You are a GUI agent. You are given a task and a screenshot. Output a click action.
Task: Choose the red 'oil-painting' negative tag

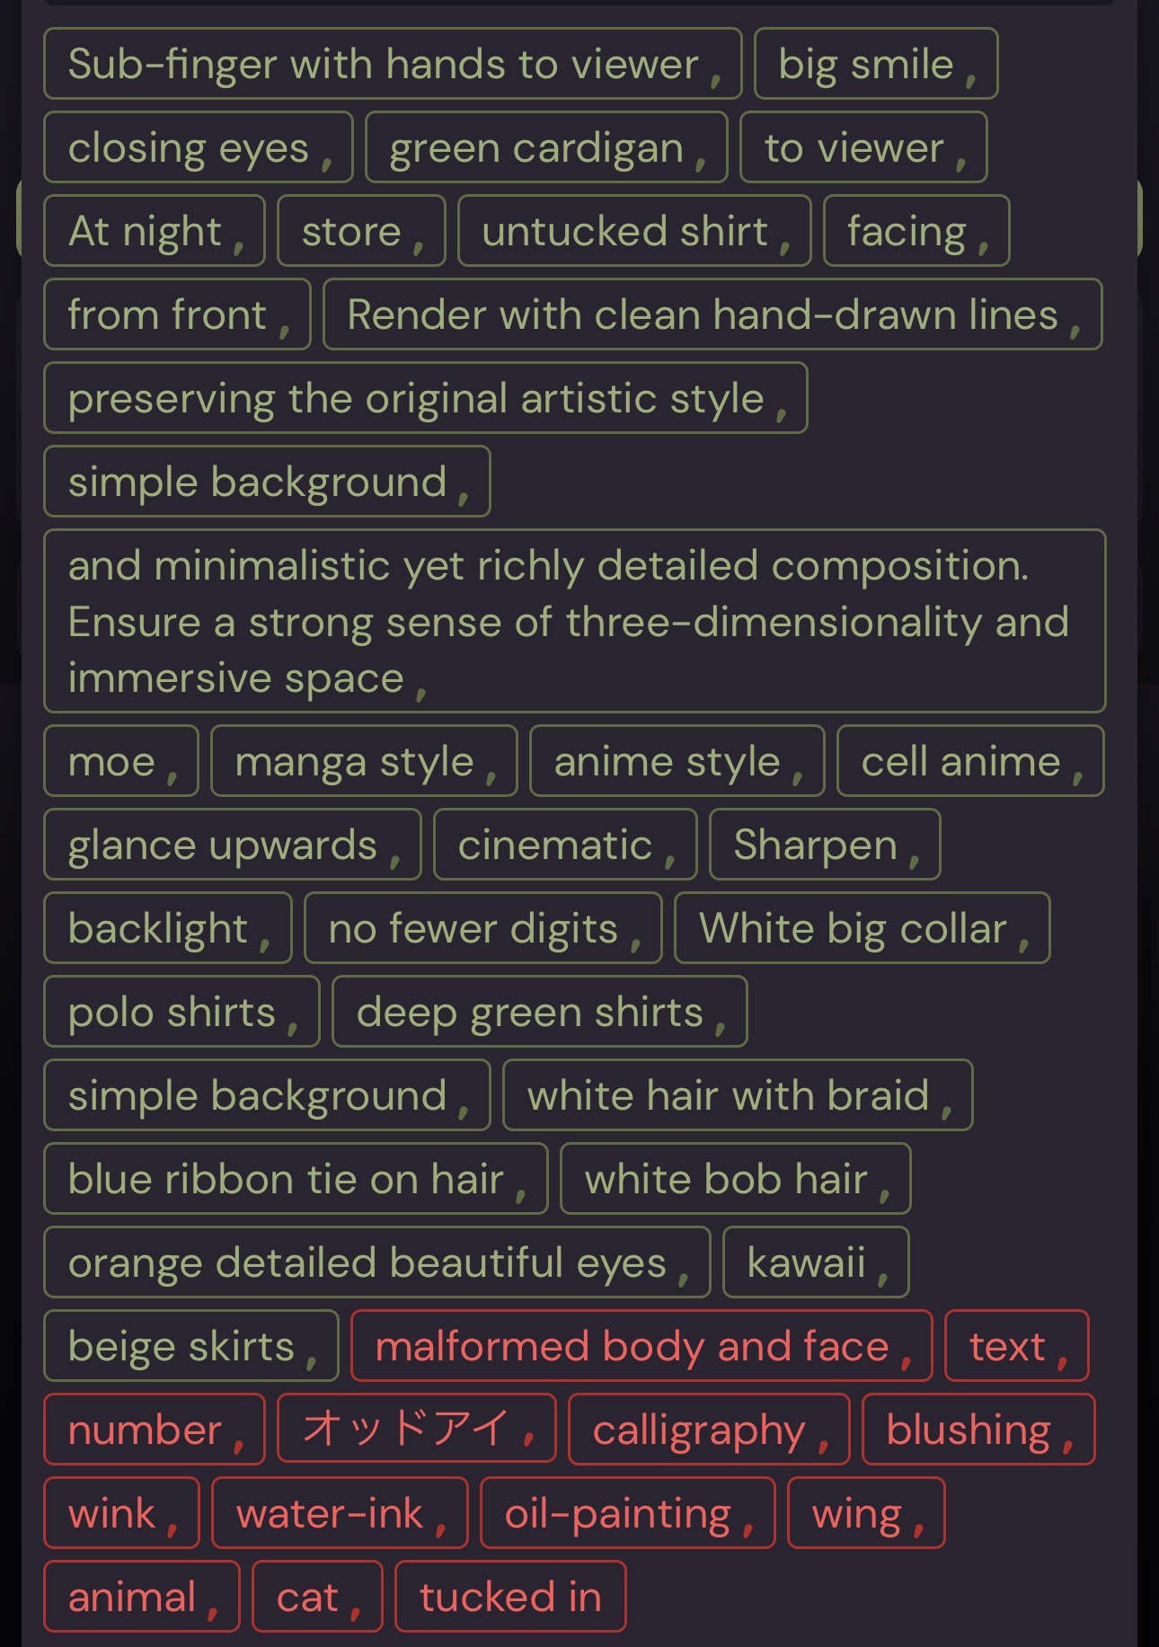pyautogui.click(x=628, y=1513)
